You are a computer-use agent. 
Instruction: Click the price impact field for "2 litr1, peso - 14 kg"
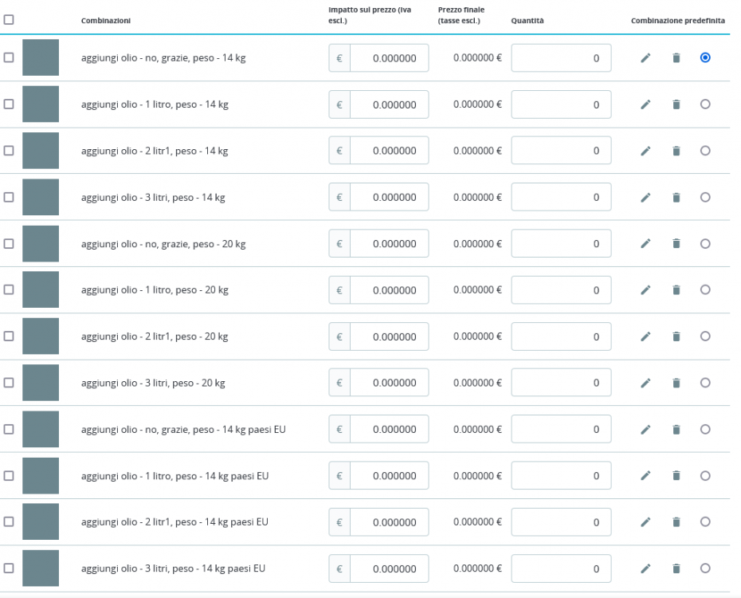(390, 150)
